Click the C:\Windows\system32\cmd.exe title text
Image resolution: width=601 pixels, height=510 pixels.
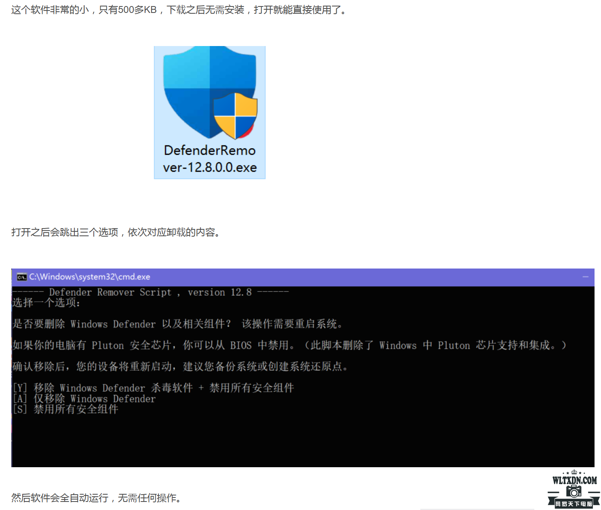89,277
